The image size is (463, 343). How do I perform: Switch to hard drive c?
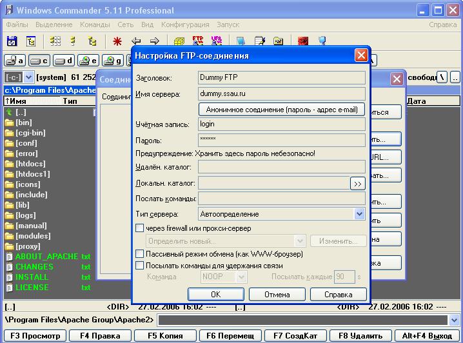pyautogui.click(x=39, y=61)
